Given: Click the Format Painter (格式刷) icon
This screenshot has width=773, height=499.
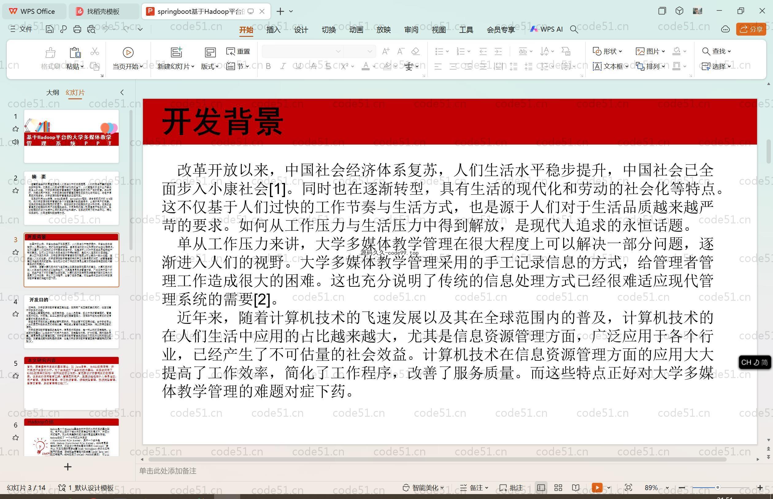Looking at the screenshot, I should tap(50, 52).
